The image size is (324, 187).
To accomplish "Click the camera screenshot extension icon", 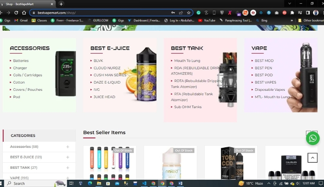I will pyautogui.click(x=277, y=13).
